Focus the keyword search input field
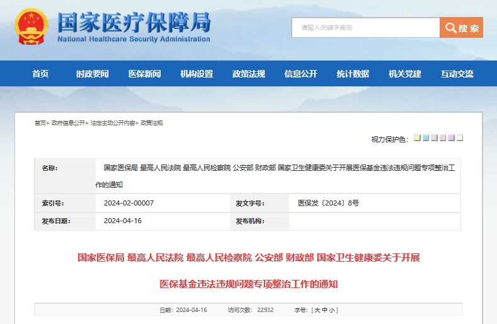497x324 pixels. click(365, 28)
